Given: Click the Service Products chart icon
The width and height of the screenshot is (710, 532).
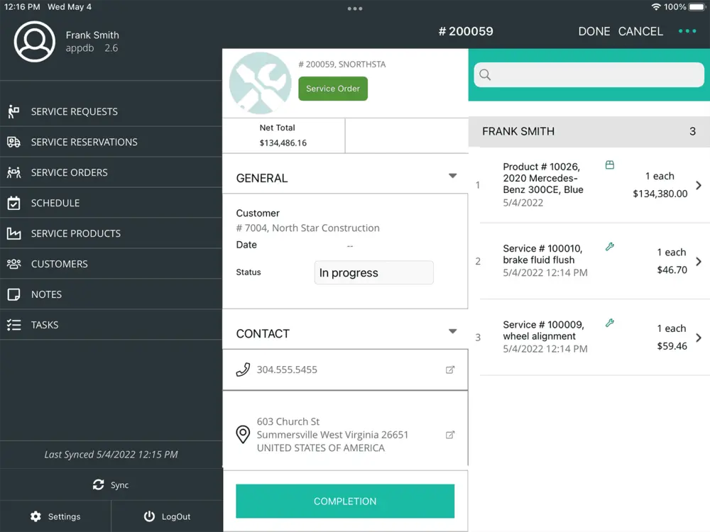Looking at the screenshot, I should (13, 233).
